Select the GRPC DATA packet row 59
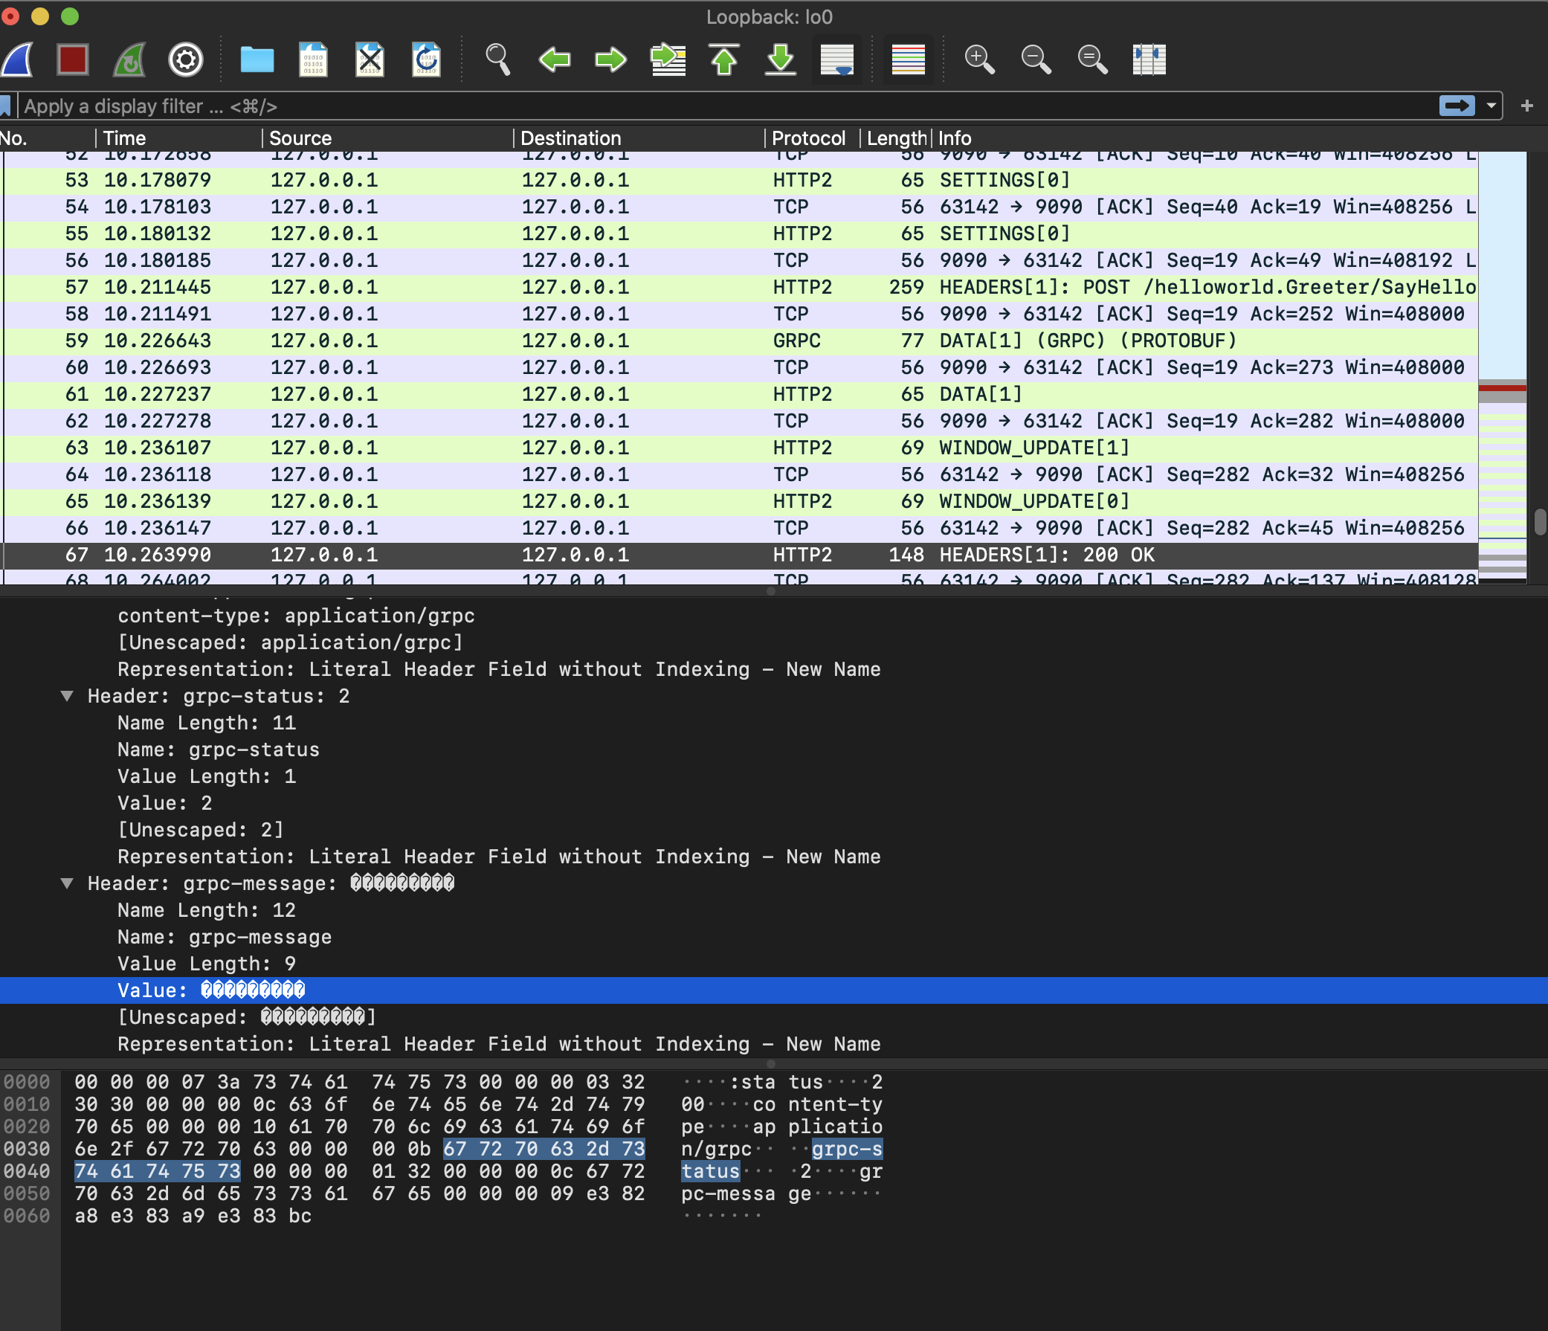This screenshot has width=1548, height=1331. 523,340
